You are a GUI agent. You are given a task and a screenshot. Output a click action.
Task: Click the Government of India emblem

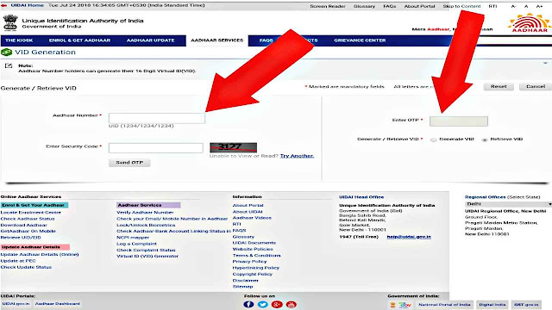[10, 23]
